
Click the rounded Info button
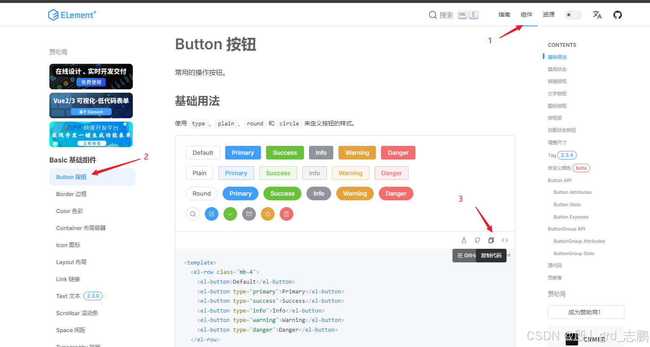click(319, 193)
